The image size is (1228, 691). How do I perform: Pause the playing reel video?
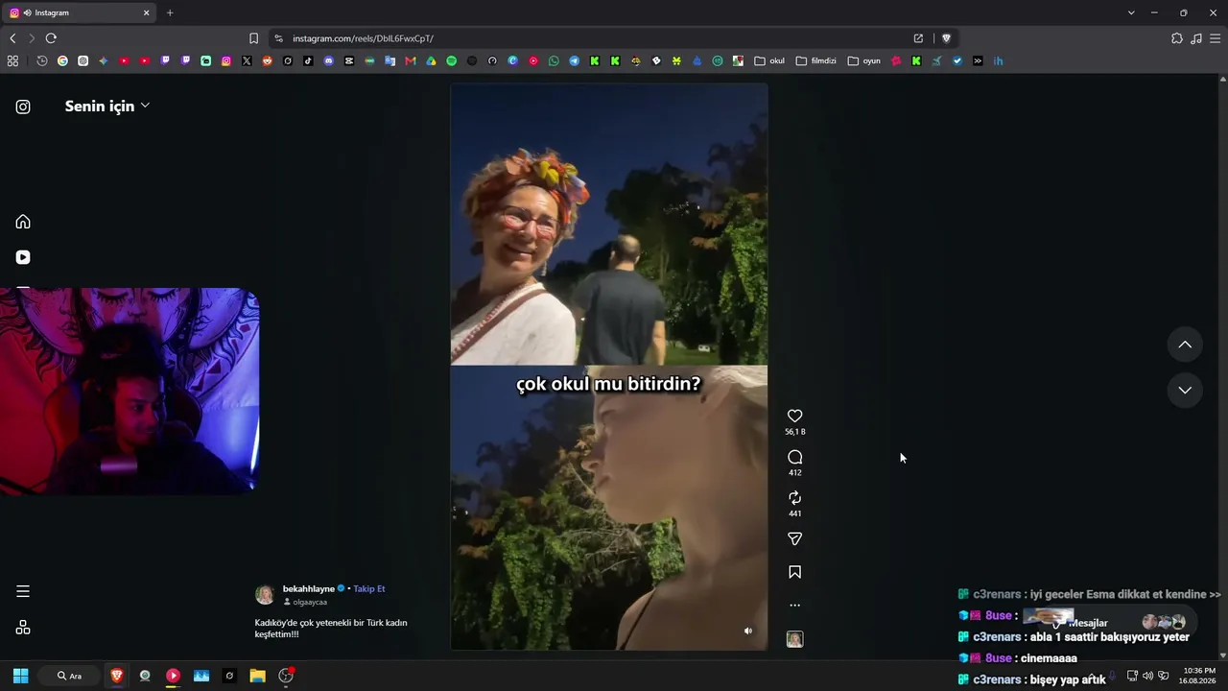coord(609,367)
